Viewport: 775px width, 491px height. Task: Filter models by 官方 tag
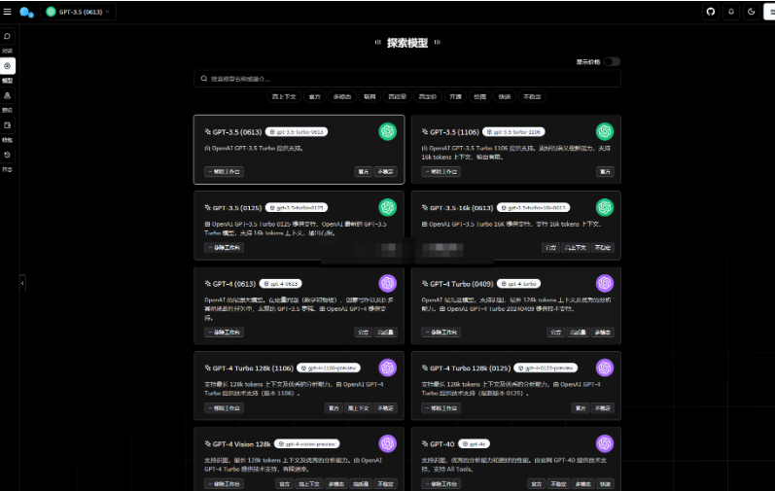point(315,97)
